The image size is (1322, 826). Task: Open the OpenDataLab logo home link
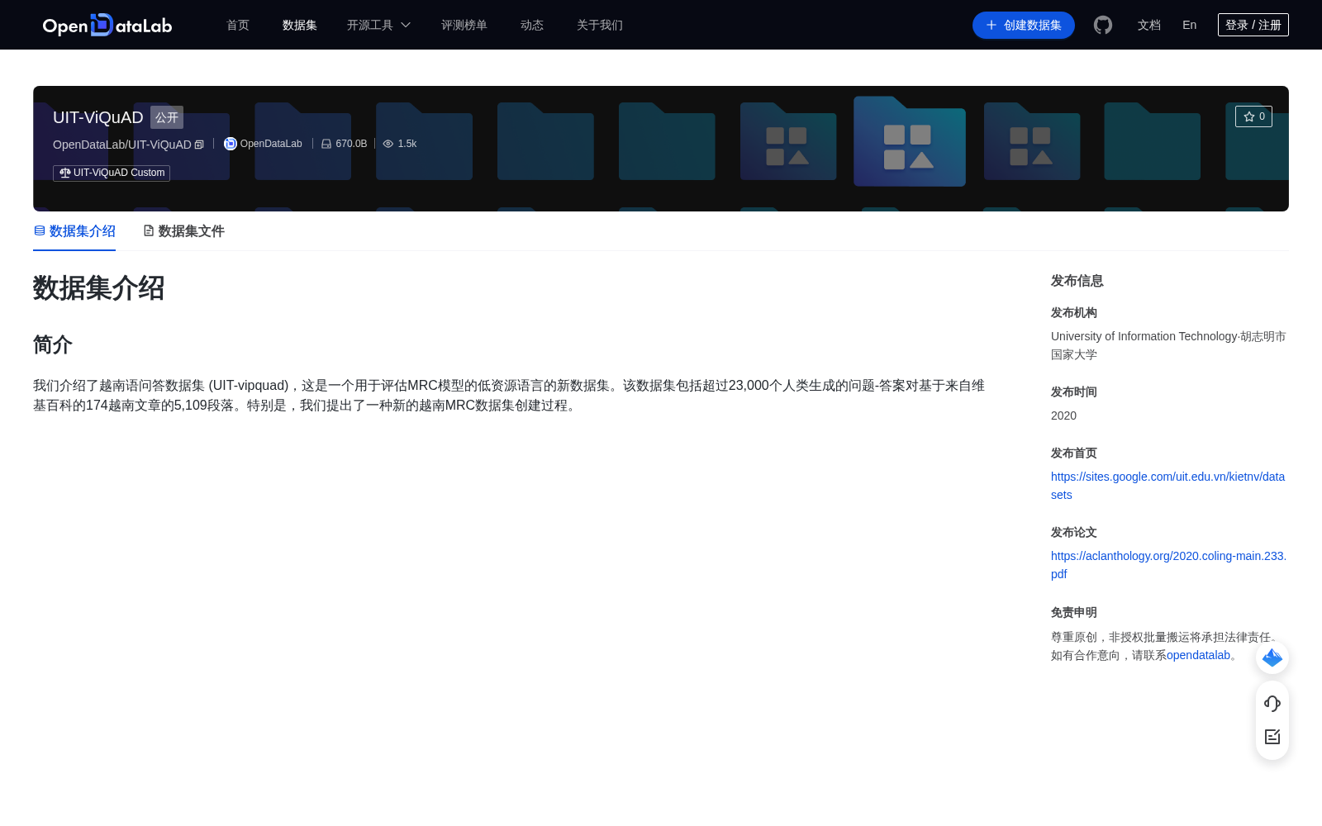tap(107, 25)
